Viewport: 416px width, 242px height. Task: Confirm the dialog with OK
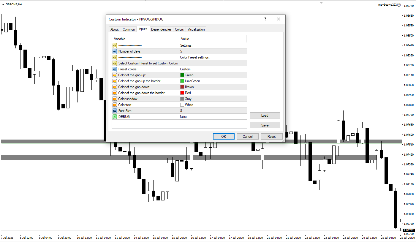click(224, 137)
